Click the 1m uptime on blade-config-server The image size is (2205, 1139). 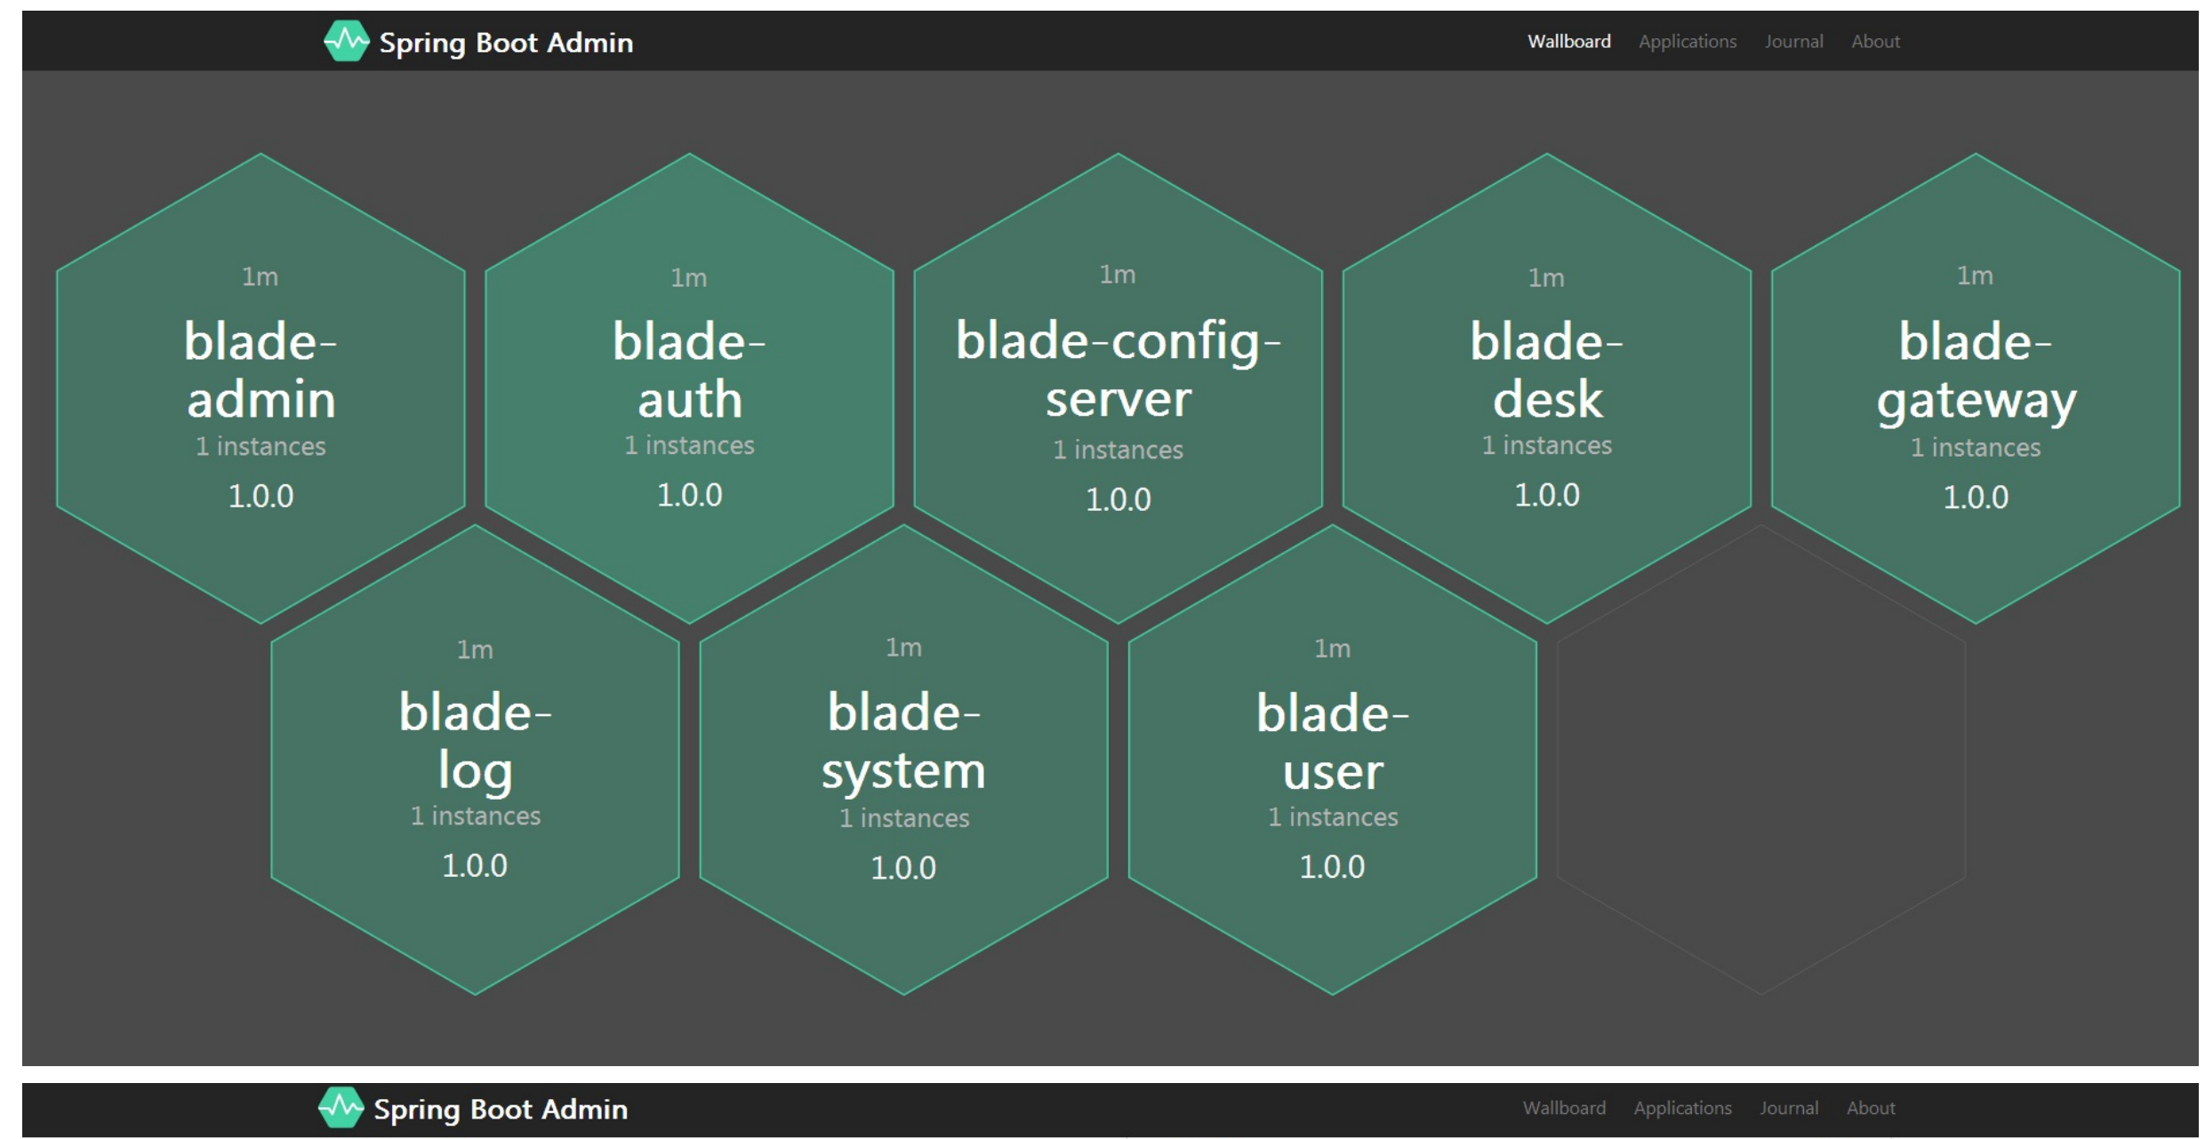click(x=1117, y=274)
